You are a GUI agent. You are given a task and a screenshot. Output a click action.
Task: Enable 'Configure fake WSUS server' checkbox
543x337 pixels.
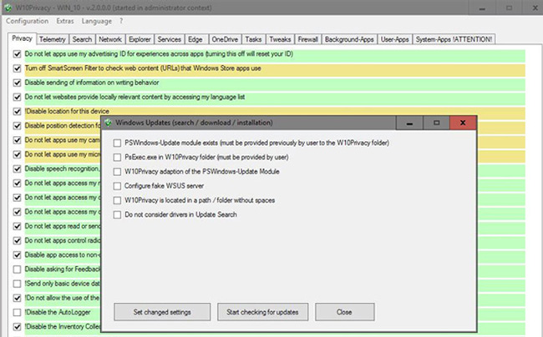pos(118,186)
